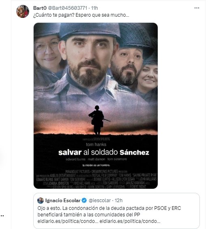Click the blue verified badge beside Ignacio Escolar
Viewport: 210px width, 229px height.
(x=84, y=201)
